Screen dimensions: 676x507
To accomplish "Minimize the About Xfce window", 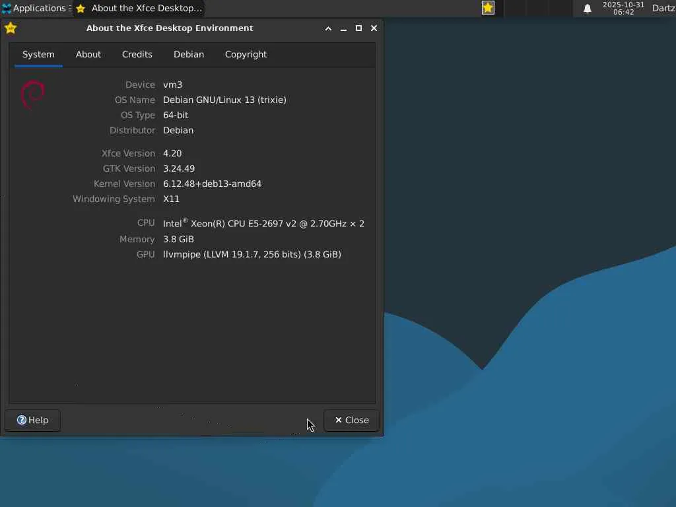I will point(343,28).
